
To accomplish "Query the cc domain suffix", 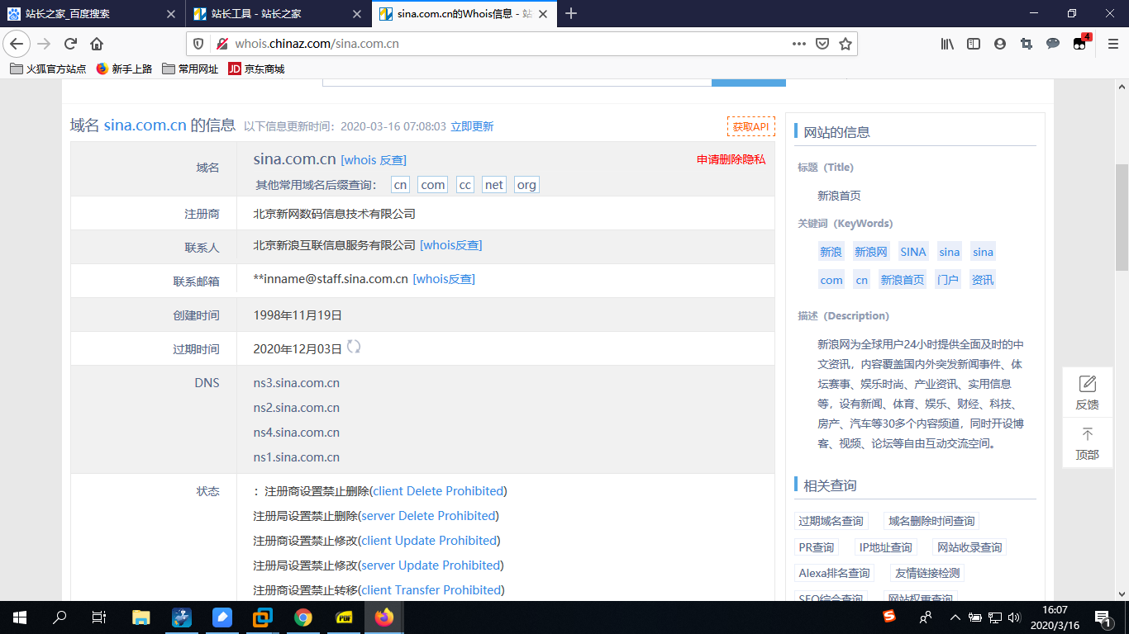I will tap(465, 185).
